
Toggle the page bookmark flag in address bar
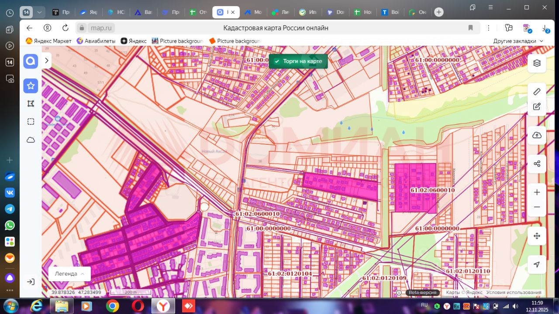(470, 28)
